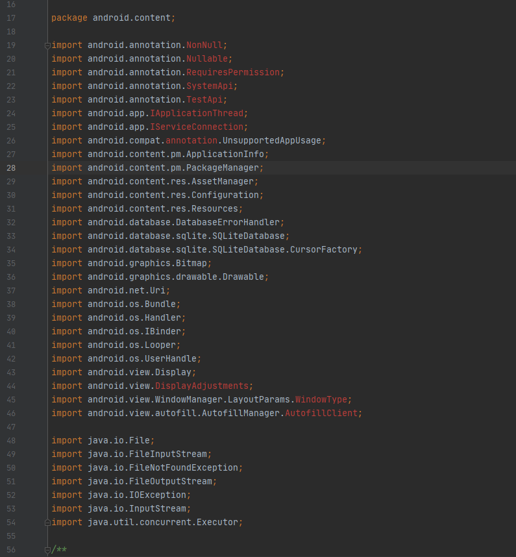Screen dimensions: 516x557
Task: Click IServiceConnection import name
Action: (x=197, y=127)
